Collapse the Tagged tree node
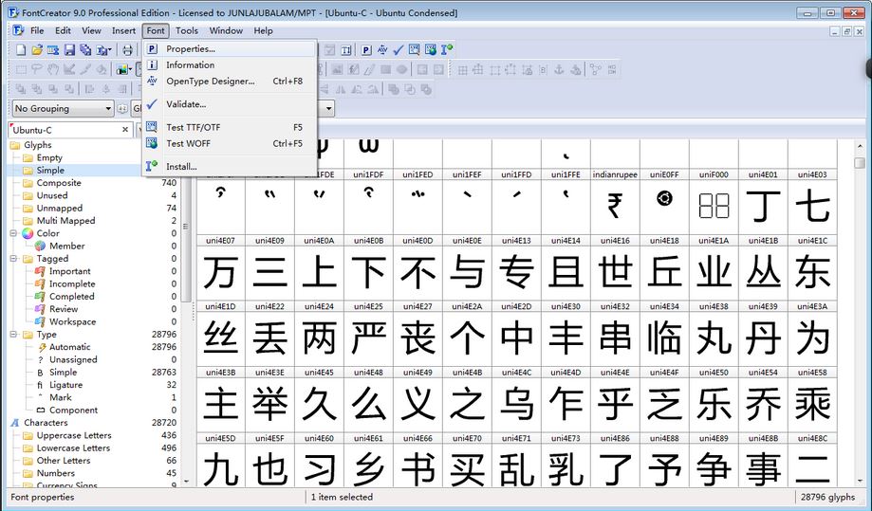872x511 pixels. point(14,259)
